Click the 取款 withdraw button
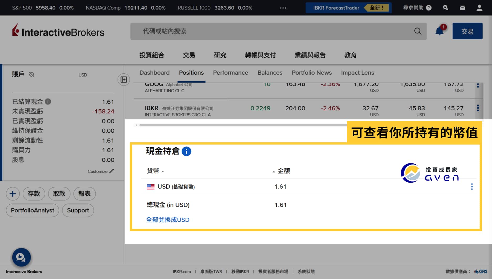The height and width of the screenshot is (279, 492). (x=59, y=194)
